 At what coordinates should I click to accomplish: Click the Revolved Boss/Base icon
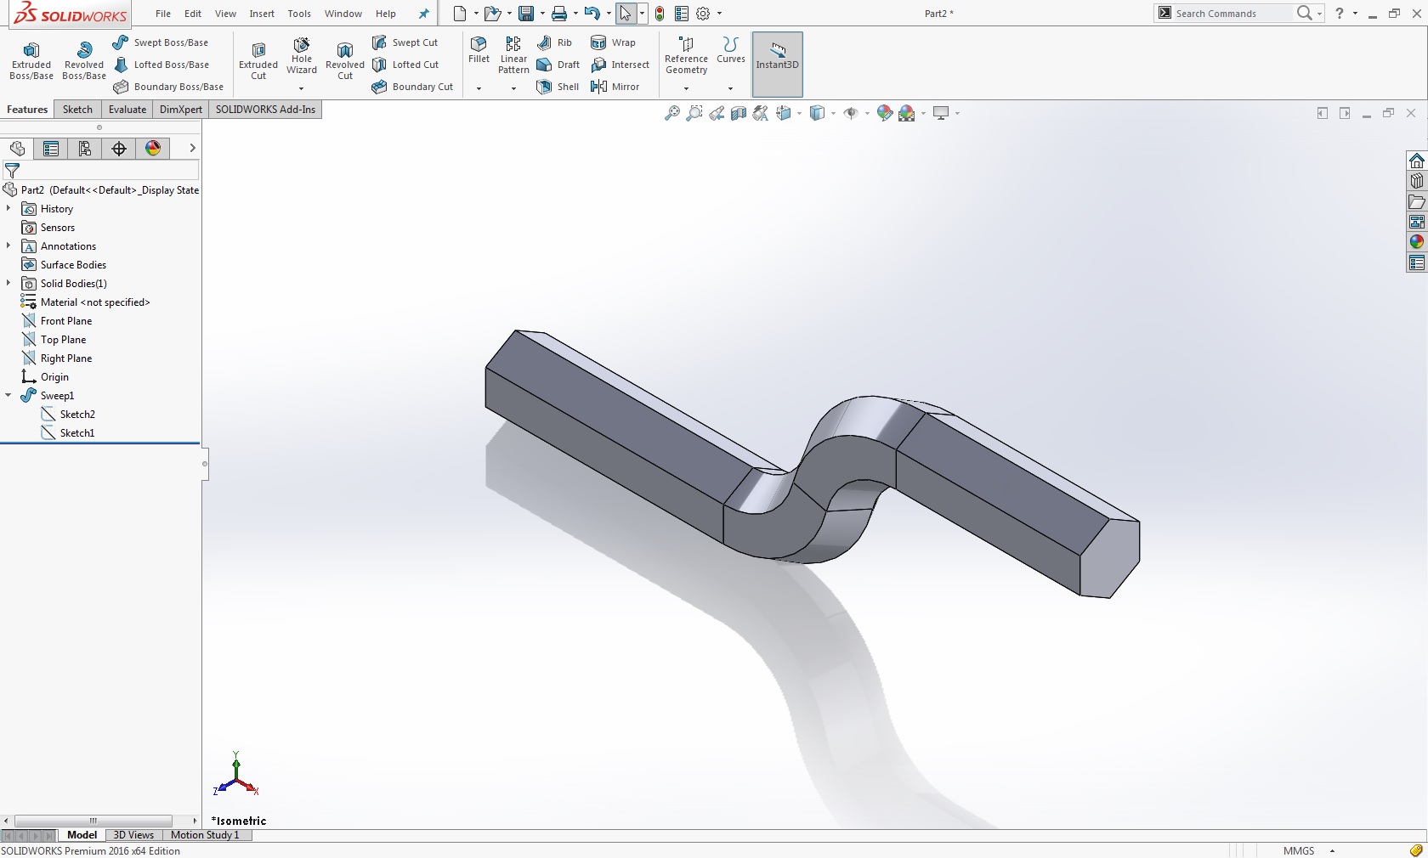(x=84, y=60)
